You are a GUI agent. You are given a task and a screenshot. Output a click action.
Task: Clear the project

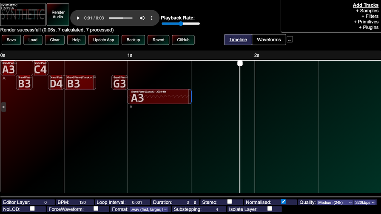tap(55, 40)
